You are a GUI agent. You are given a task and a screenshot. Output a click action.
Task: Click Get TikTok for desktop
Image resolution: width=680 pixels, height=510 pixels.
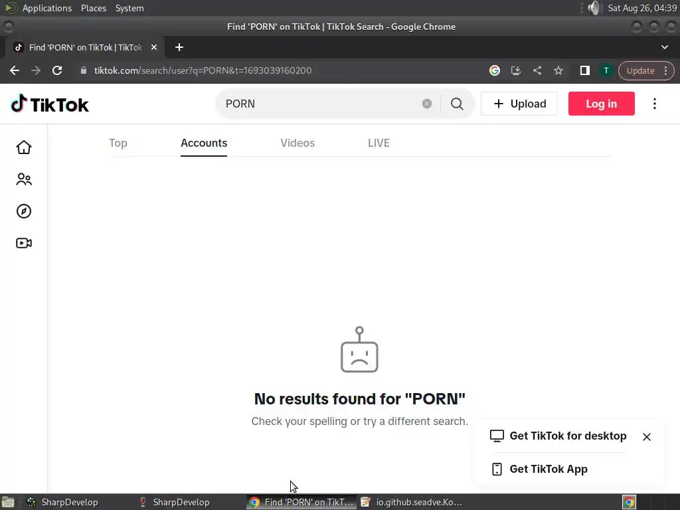coord(558,436)
